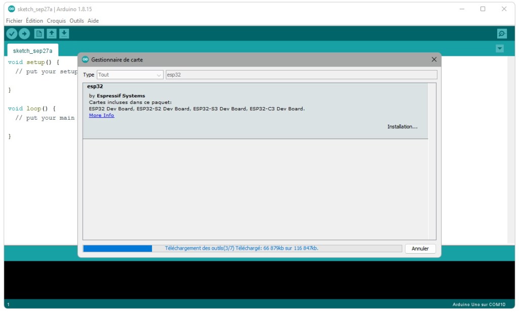This screenshot has width=519, height=313.
Task: Save the sketch using Save icon
Action: (64, 33)
